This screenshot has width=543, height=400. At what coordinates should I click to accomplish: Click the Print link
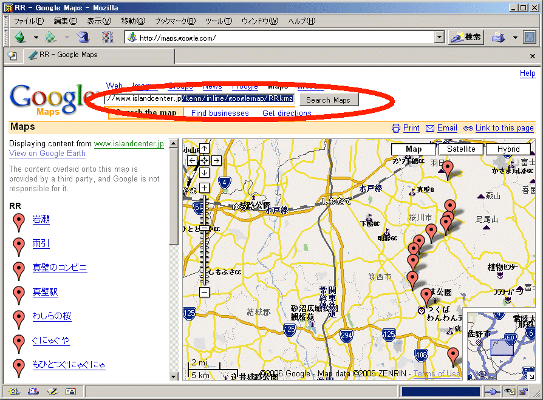[411, 128]
